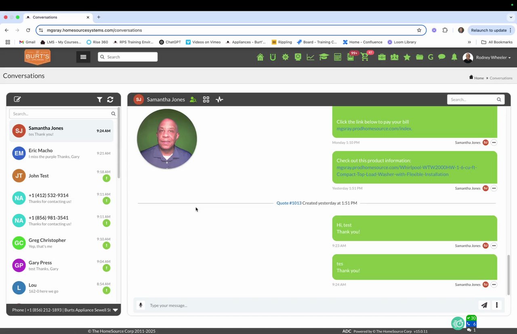Click the line chart reports icon
The width and height of the screenshot is (517, 334).
click(x=310, y=57)
